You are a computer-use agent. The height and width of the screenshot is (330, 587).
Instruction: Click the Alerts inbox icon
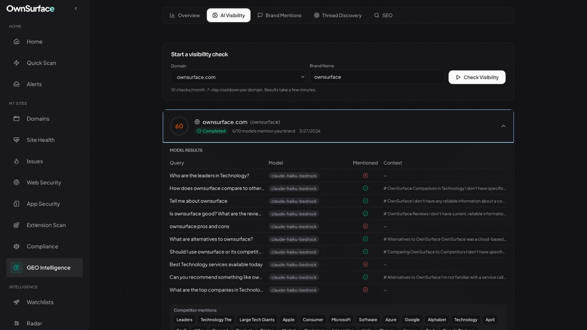pos(16,84)
